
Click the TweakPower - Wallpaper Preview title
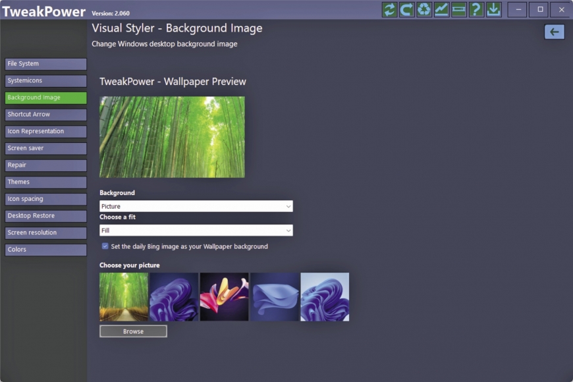click(173, 82)
